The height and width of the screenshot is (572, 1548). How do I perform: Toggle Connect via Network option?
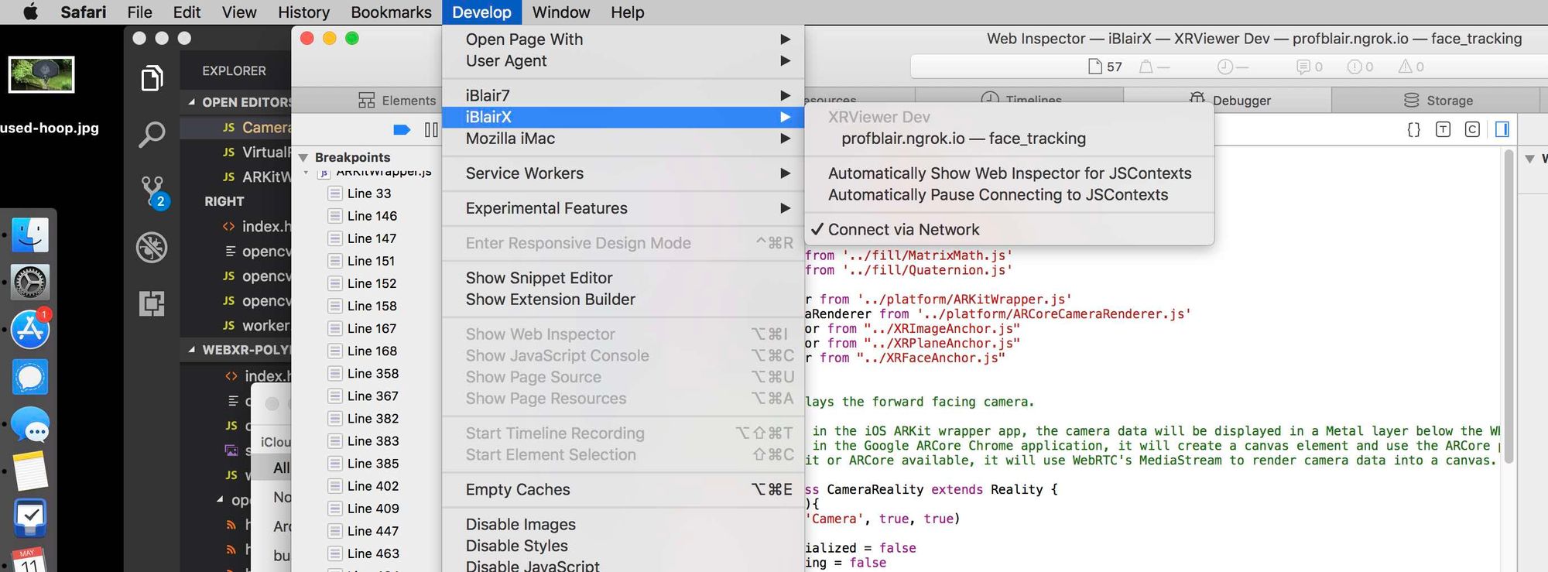(1009, 229)
